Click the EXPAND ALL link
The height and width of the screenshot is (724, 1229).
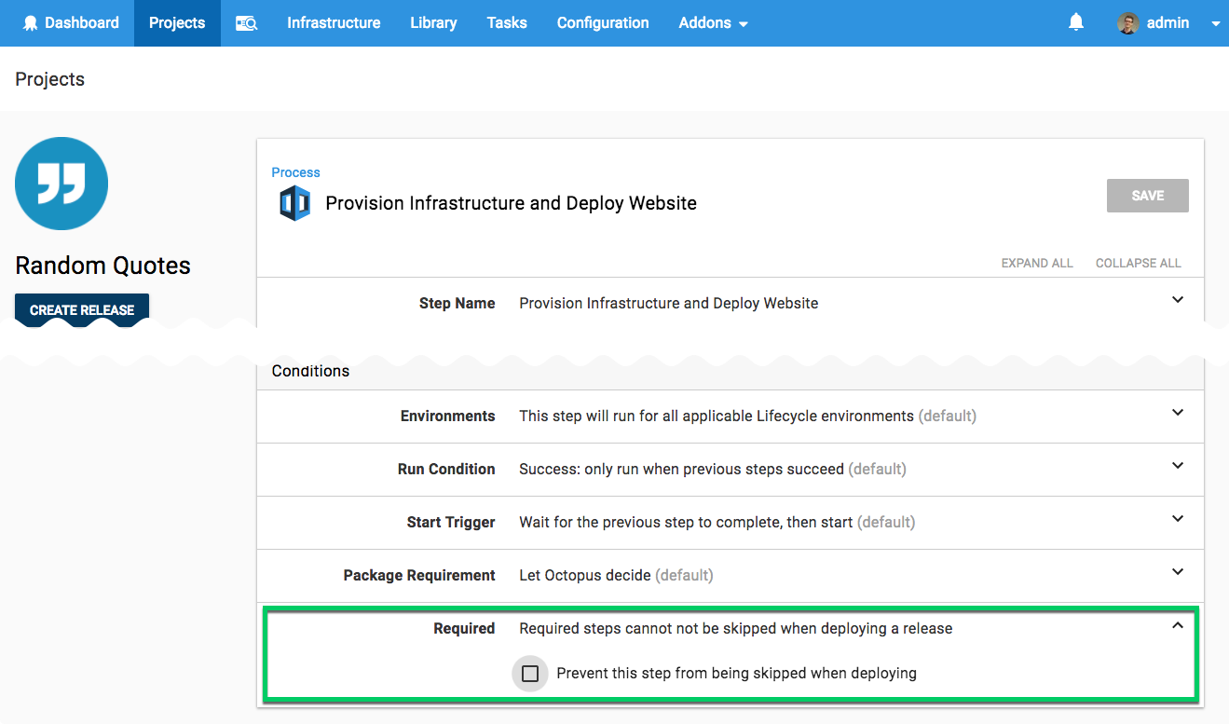[x=1036, y=263]
